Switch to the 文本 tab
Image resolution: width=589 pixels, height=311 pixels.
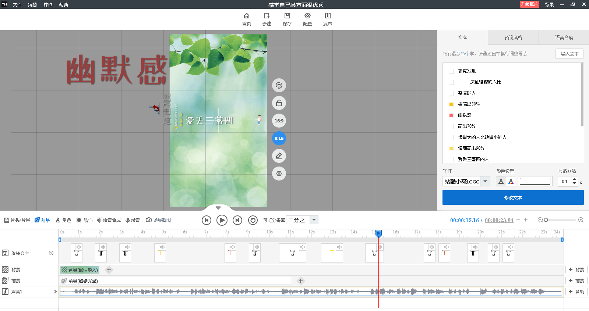tap(463, 37)
